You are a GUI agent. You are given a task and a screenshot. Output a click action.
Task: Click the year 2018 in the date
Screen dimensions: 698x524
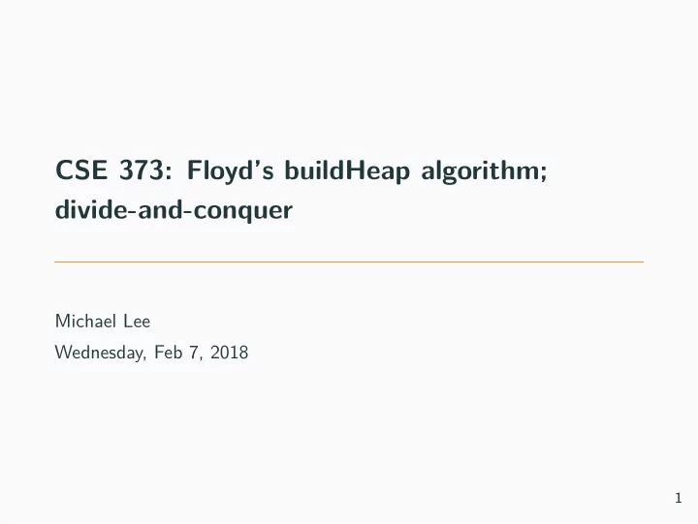[x=229, y=353]
